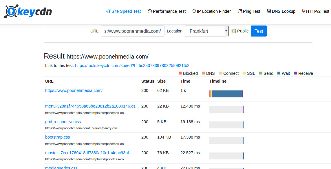Image resolution: width=331 pixels, height=169 pixels.
Task: Click the pin icon beside IP Location Finder
Action: (194, 11)
